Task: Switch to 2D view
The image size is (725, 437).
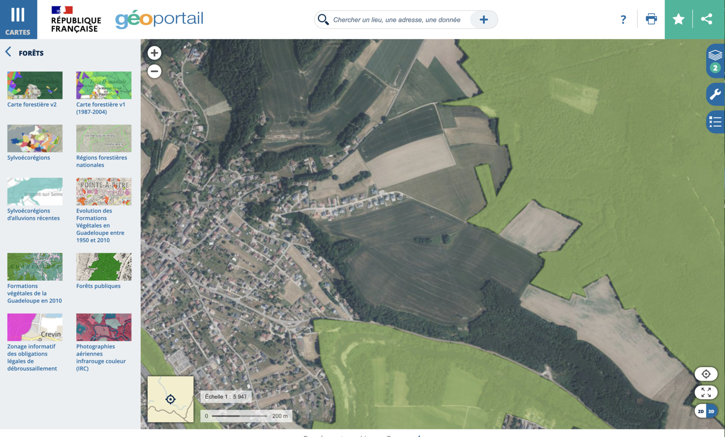Action: 701,411
